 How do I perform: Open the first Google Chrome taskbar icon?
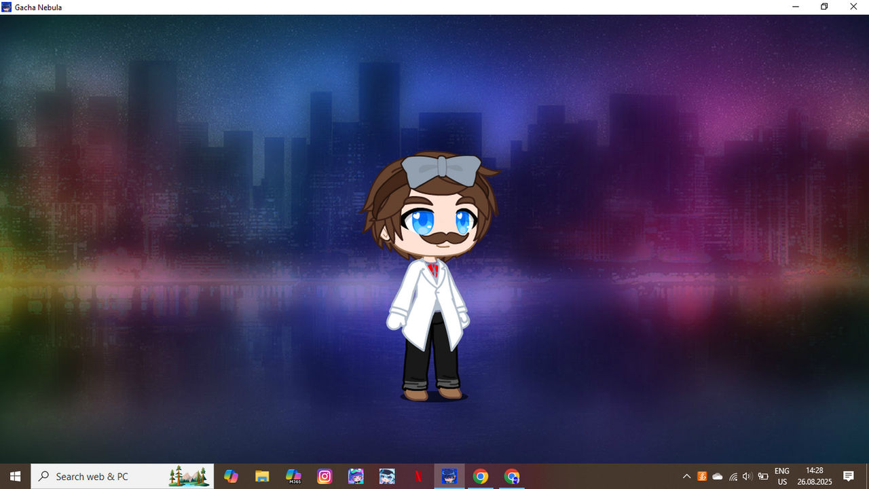point(481,476)
